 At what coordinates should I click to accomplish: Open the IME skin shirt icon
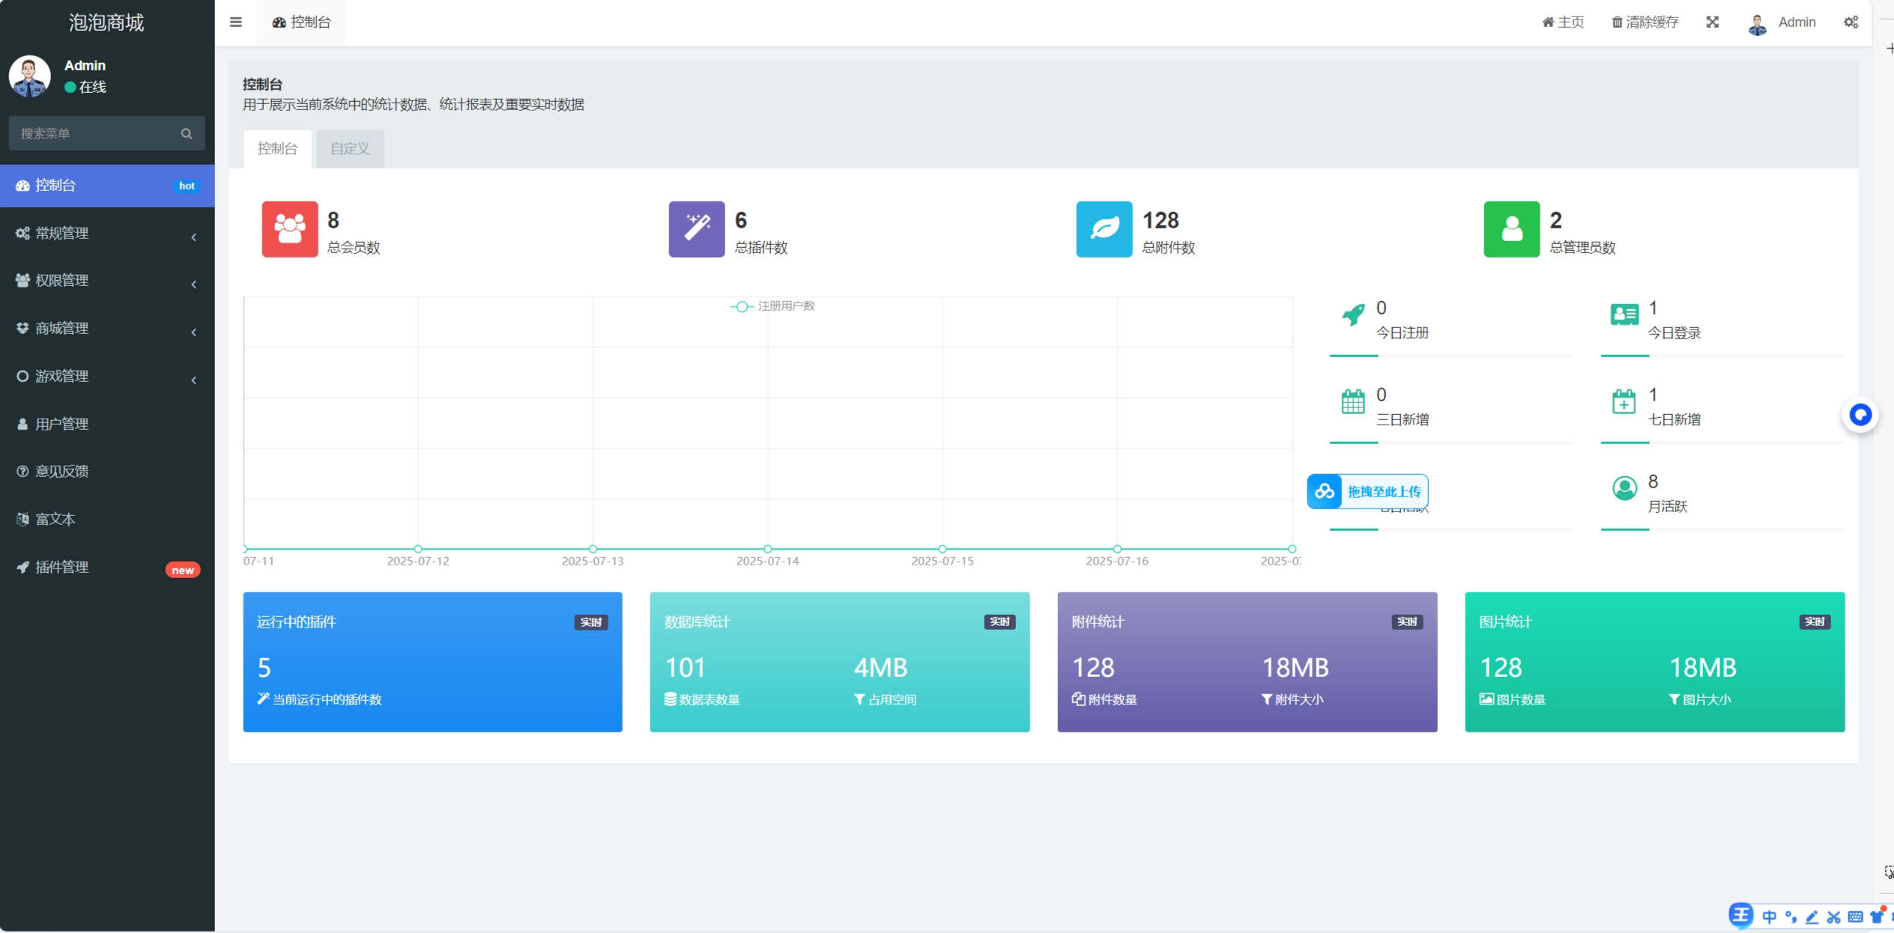[1877, 916]
